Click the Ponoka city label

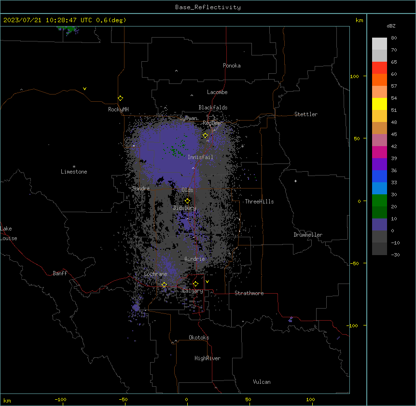click(232, 66)
